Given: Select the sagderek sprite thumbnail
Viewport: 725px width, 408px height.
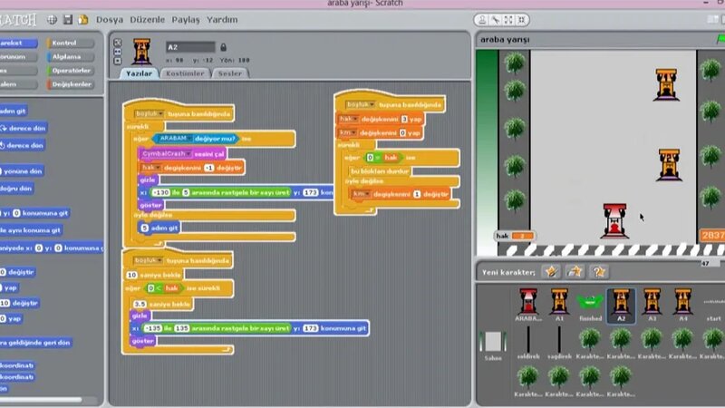Looking at the screenshot, I should 559,343.
